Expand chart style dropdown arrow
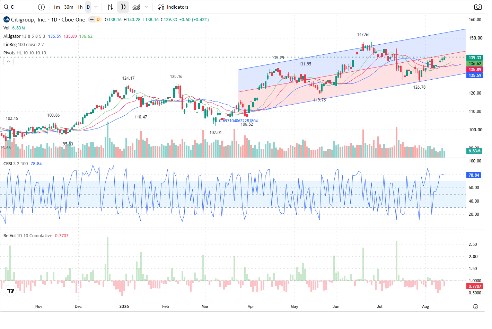Image resolution: width=492 pixels, height=329 pixels. point(147,7)
